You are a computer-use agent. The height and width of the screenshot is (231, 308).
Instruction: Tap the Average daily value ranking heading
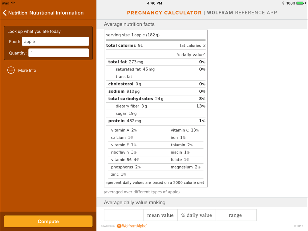pos(135,202)
